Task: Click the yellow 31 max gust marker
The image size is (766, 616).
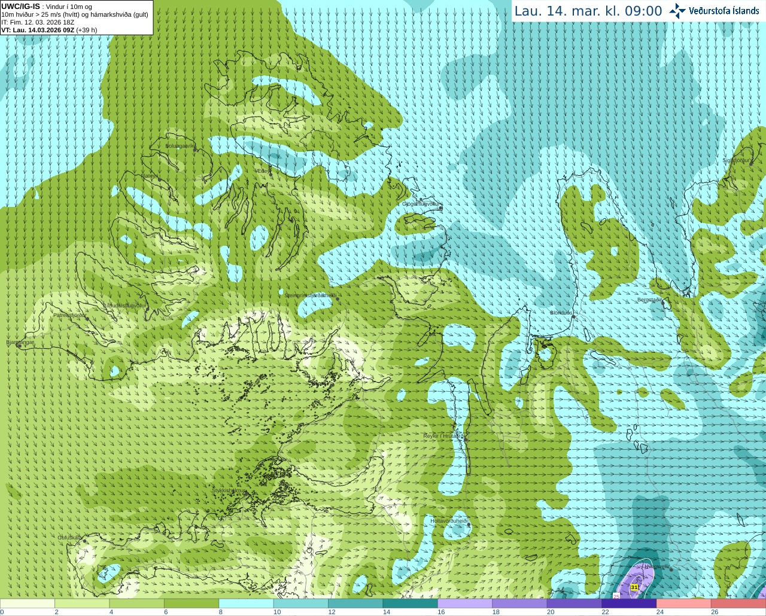Action: click(634, 587)
